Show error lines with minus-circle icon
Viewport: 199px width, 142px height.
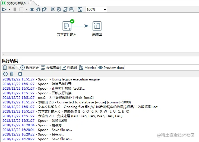pyautogui.click(x=5, y=74)
